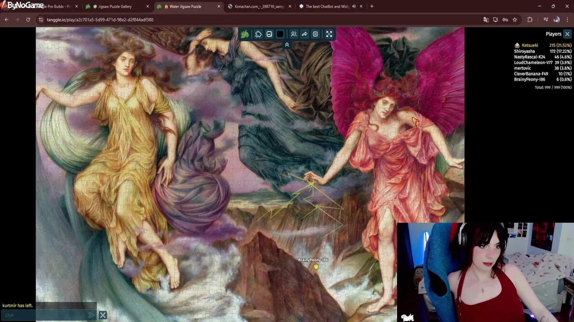Close the Players panel
This screenshot has width=574, height=322.
point(567,34)
